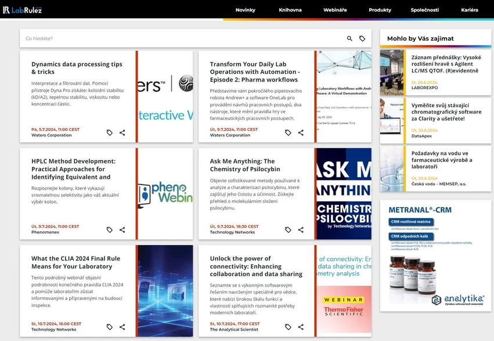The width and height of the screenshot is (494, 341).
Task: Open 'Požadavky na vodu ve farmaceutické výrobě' article
Action: (x=442, y=160)
